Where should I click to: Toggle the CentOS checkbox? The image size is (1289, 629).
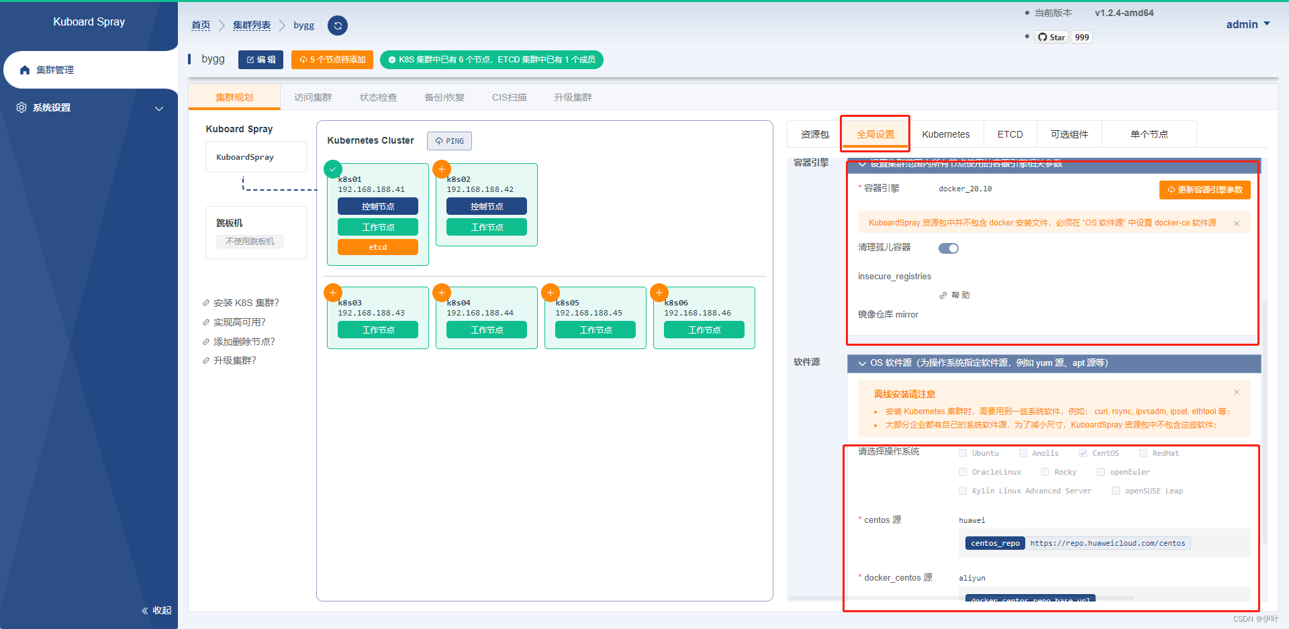[x=1083, y=453]
